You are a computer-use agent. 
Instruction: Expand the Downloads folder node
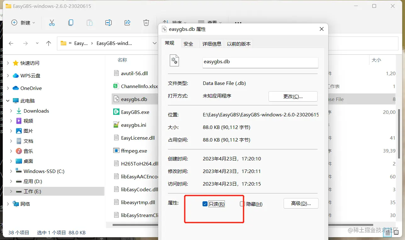coord(11,111)
